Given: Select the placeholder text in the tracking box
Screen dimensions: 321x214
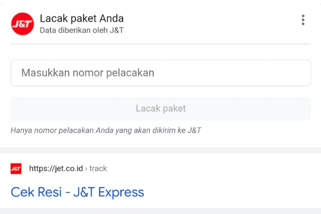Looking at the screenshot, I should (88, 73).
